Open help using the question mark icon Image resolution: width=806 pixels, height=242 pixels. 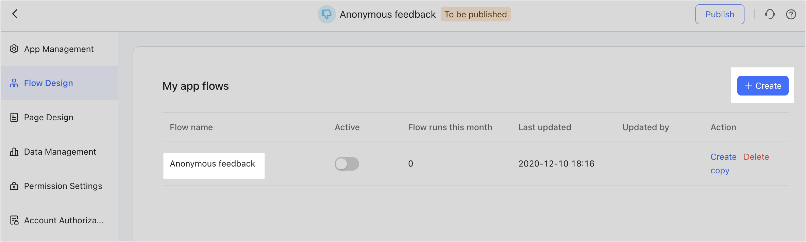[x=791, y=14]
